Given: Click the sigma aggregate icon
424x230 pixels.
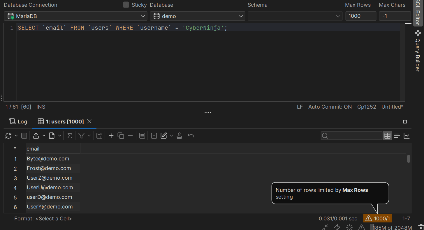Looking at the screenshot, I should 70,136.
